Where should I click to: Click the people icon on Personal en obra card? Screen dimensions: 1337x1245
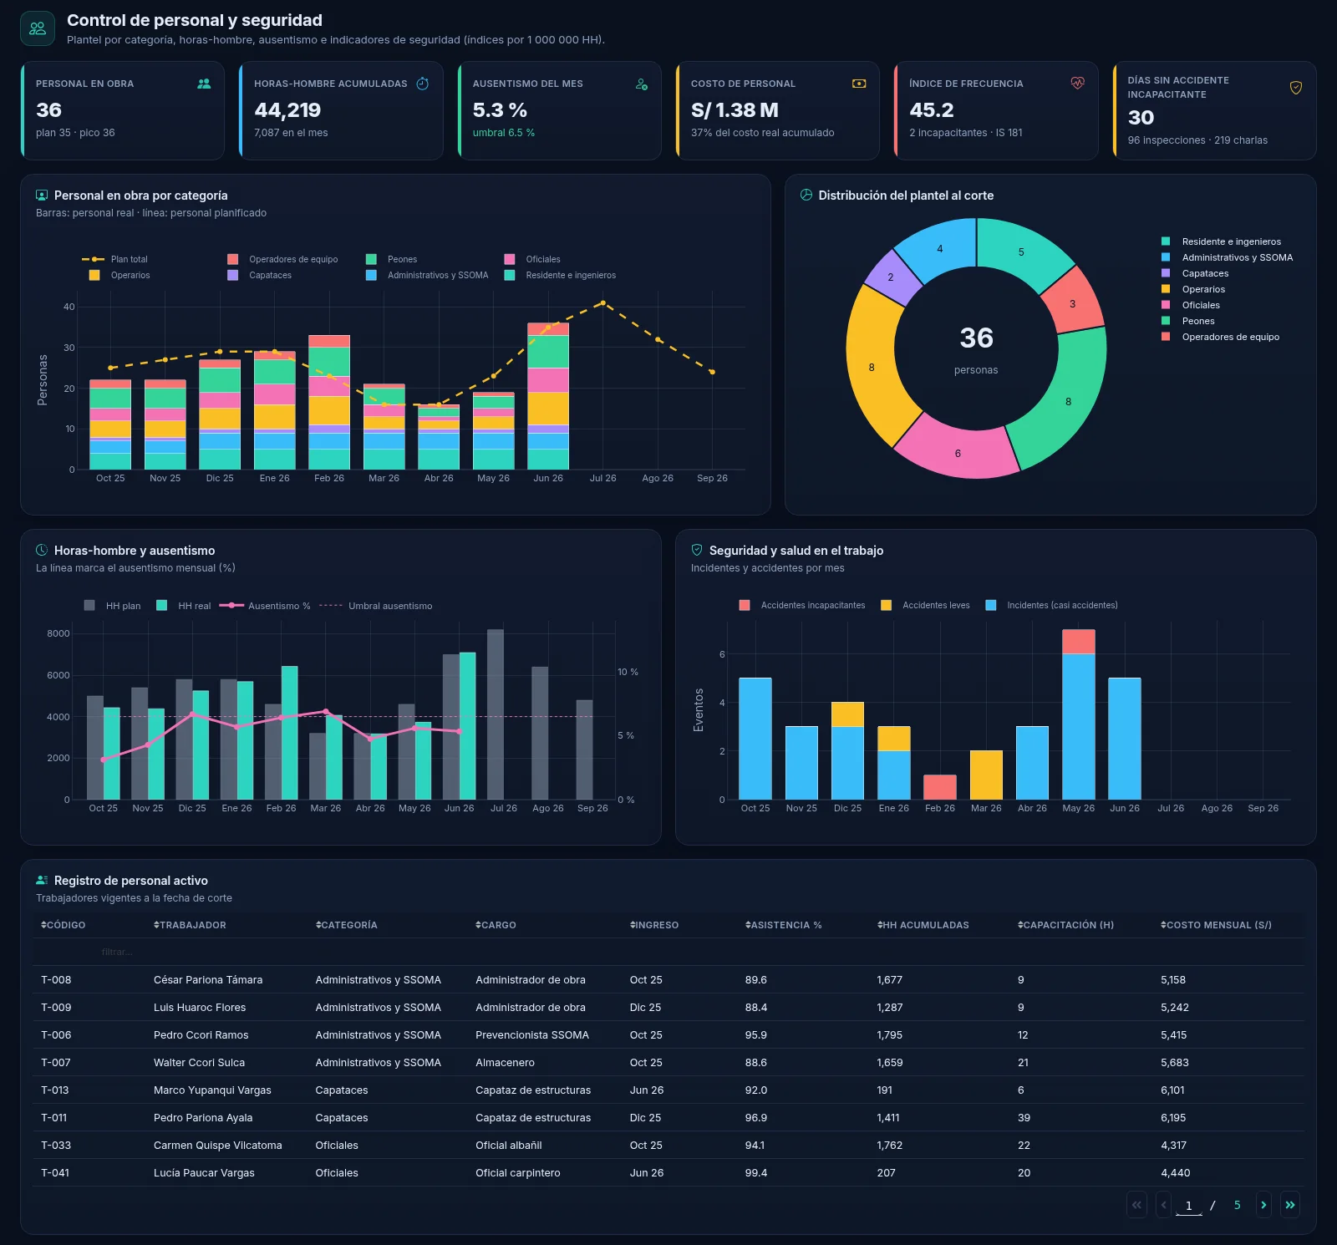[204, 84]
